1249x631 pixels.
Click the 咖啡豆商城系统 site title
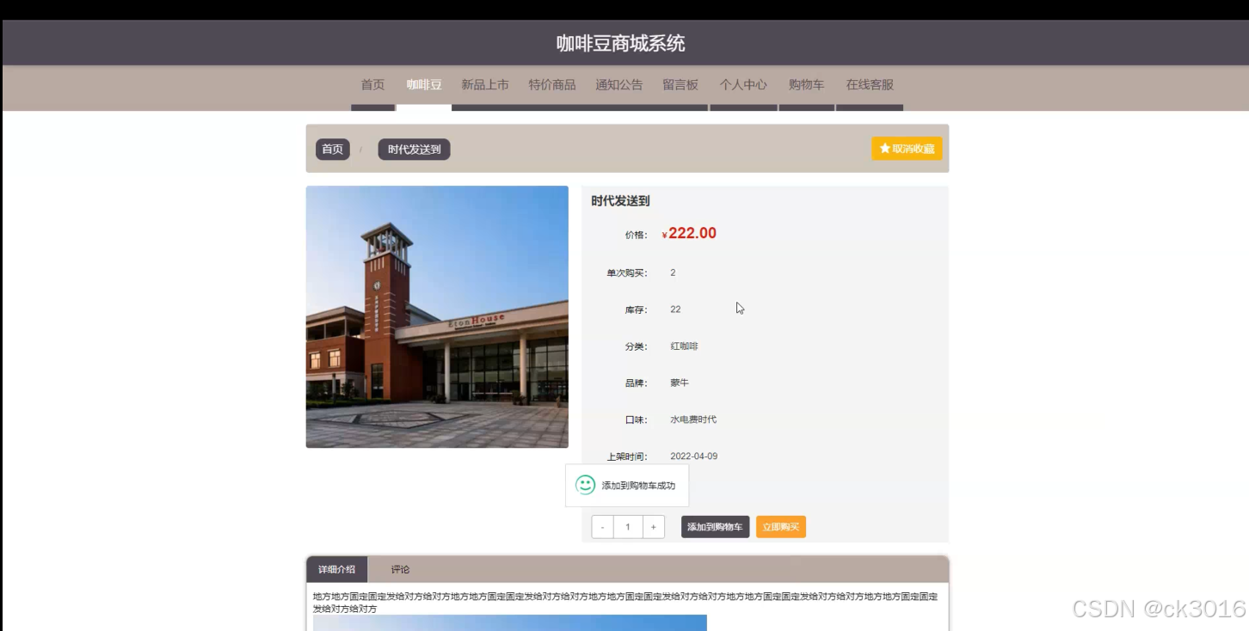click(620, 43)
